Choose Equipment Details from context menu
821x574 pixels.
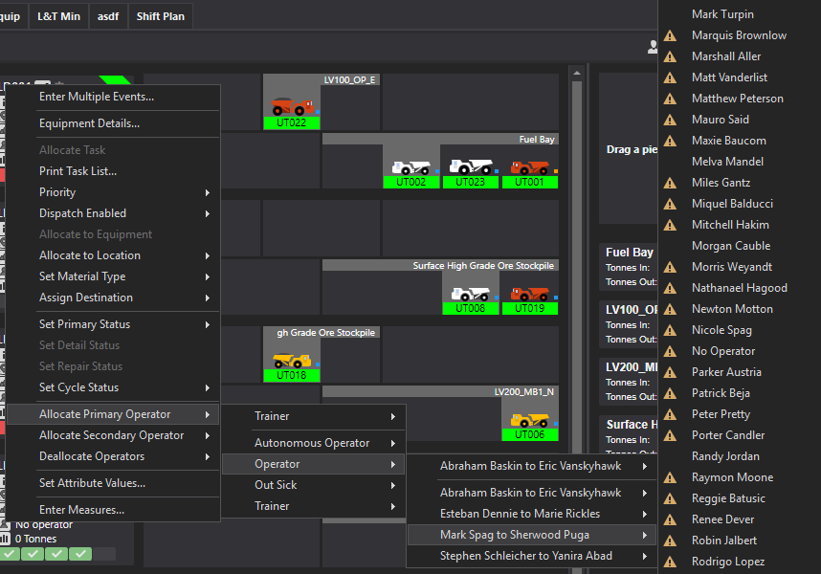pyautogui.click(x=89, y=123)
